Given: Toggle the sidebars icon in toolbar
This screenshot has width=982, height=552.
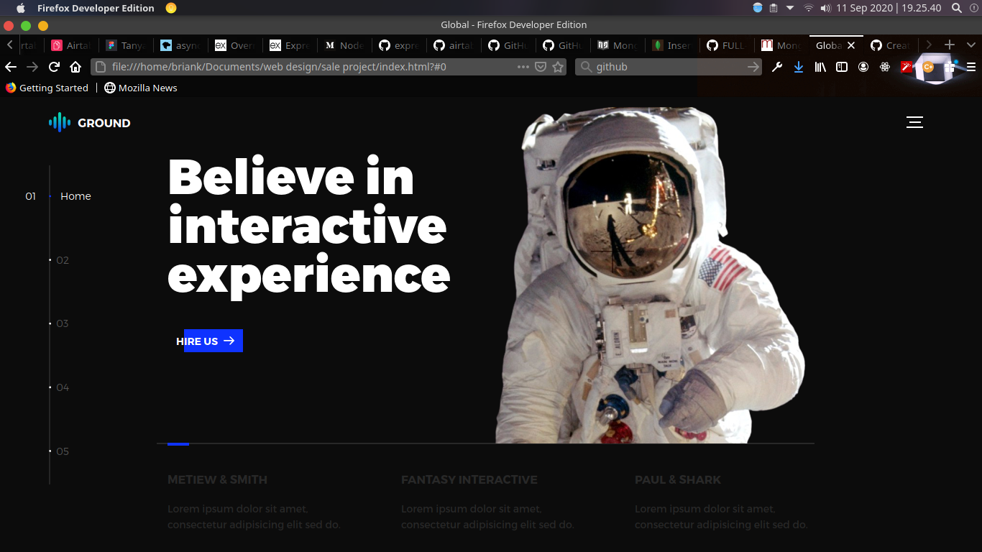Looking at the screenshot, I should pos(842,67).
